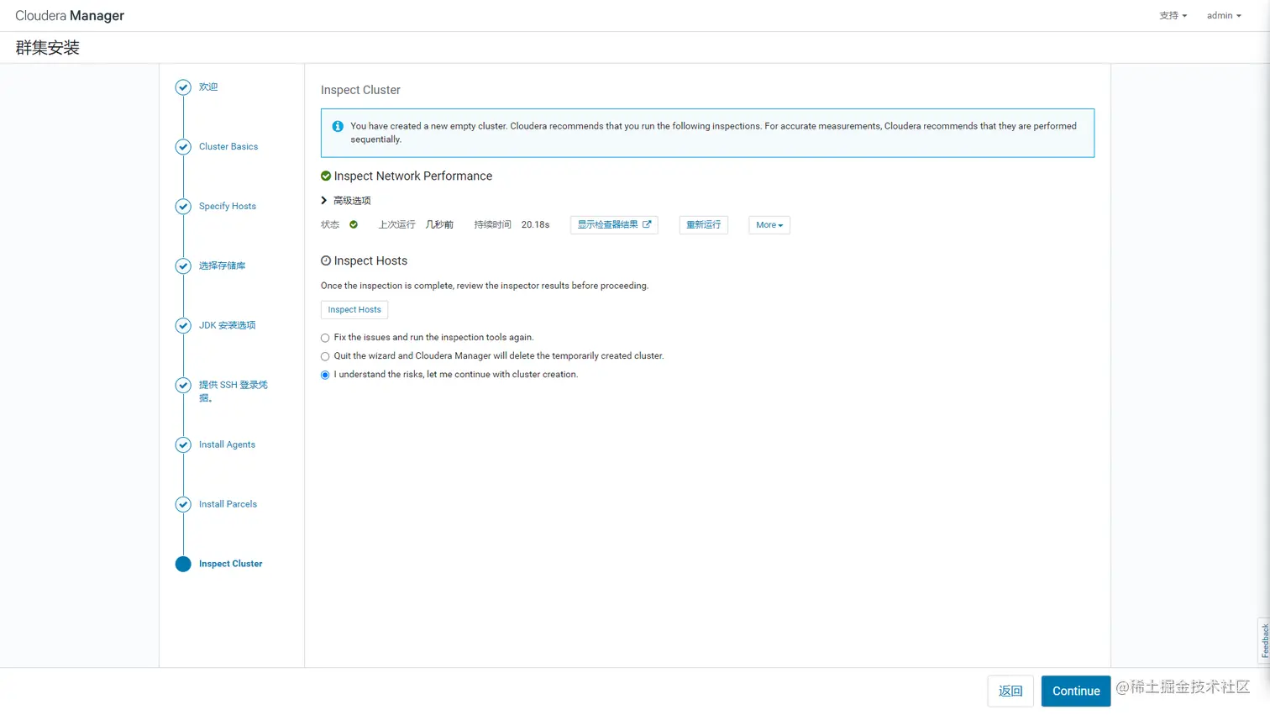
Task: Go to the Cluster Basics step
Action: (x=228, y=147)
